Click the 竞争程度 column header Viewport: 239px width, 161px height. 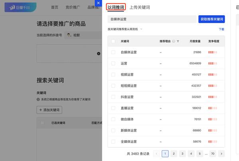pyautogui.click(x=214, y=41)
